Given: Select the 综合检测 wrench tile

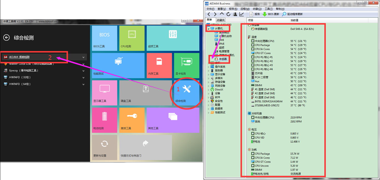Looking at the screenshot, I should pyautogui.click(x=187, y=92).
